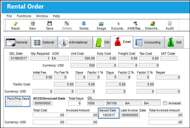The width and height of the screenshot is (190, 128).
Task: Click the Pack/Ship Days field
Action: point(14,103)
